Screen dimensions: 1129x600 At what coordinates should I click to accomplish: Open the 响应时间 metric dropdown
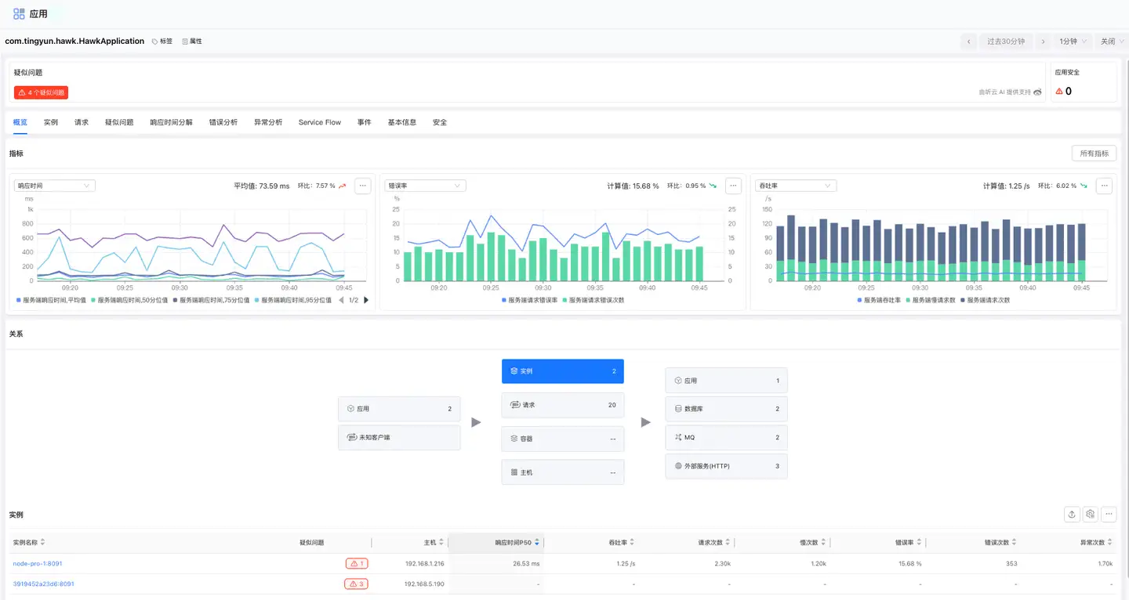[53, 186]
